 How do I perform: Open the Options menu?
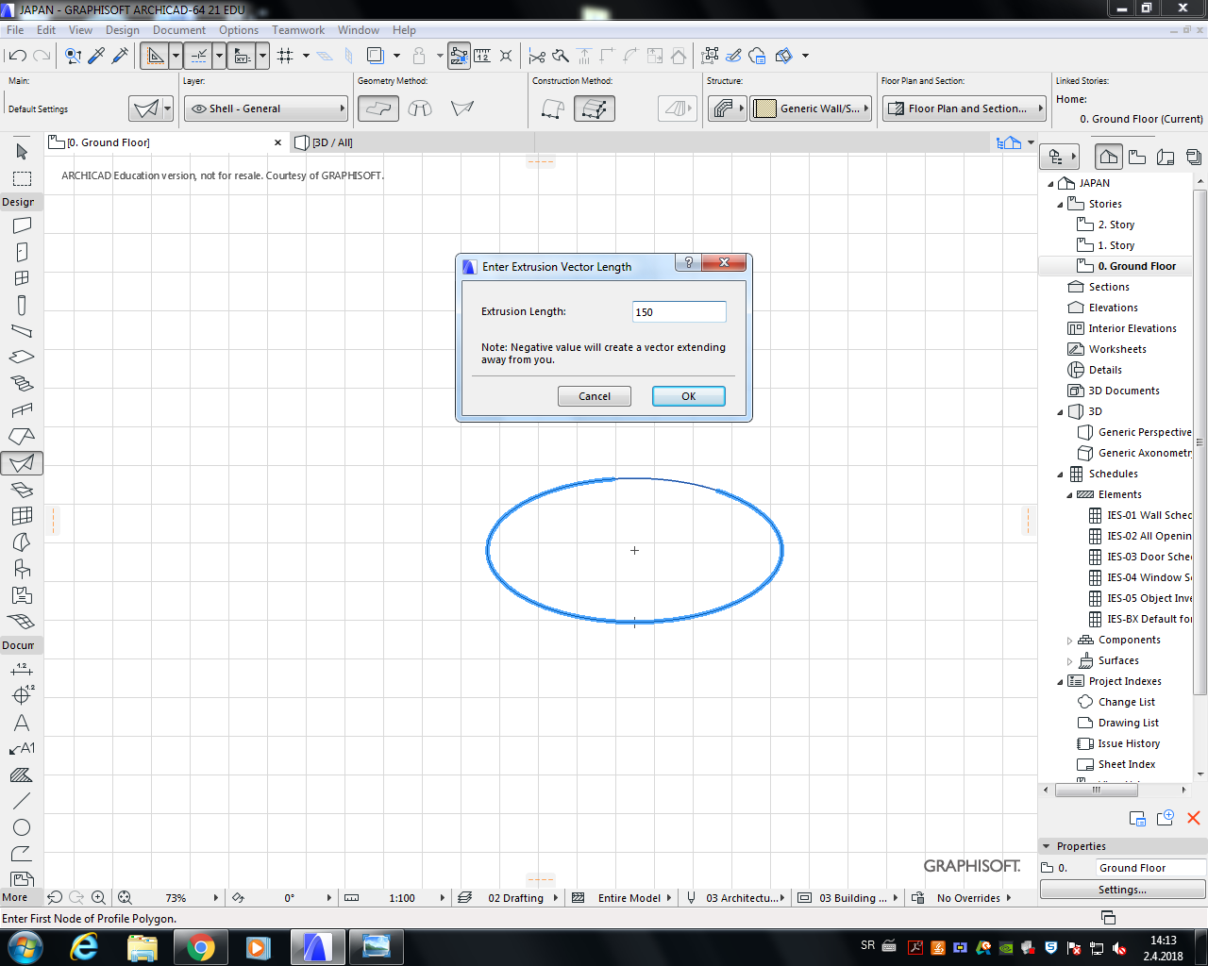(x=239, y=30)
